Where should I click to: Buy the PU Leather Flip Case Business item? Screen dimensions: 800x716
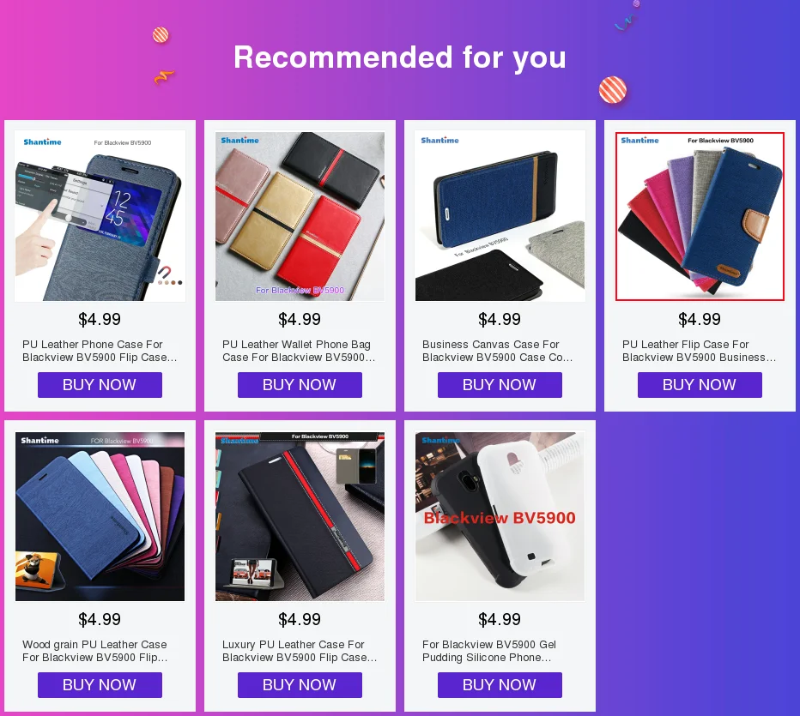[x=700, y=385]
